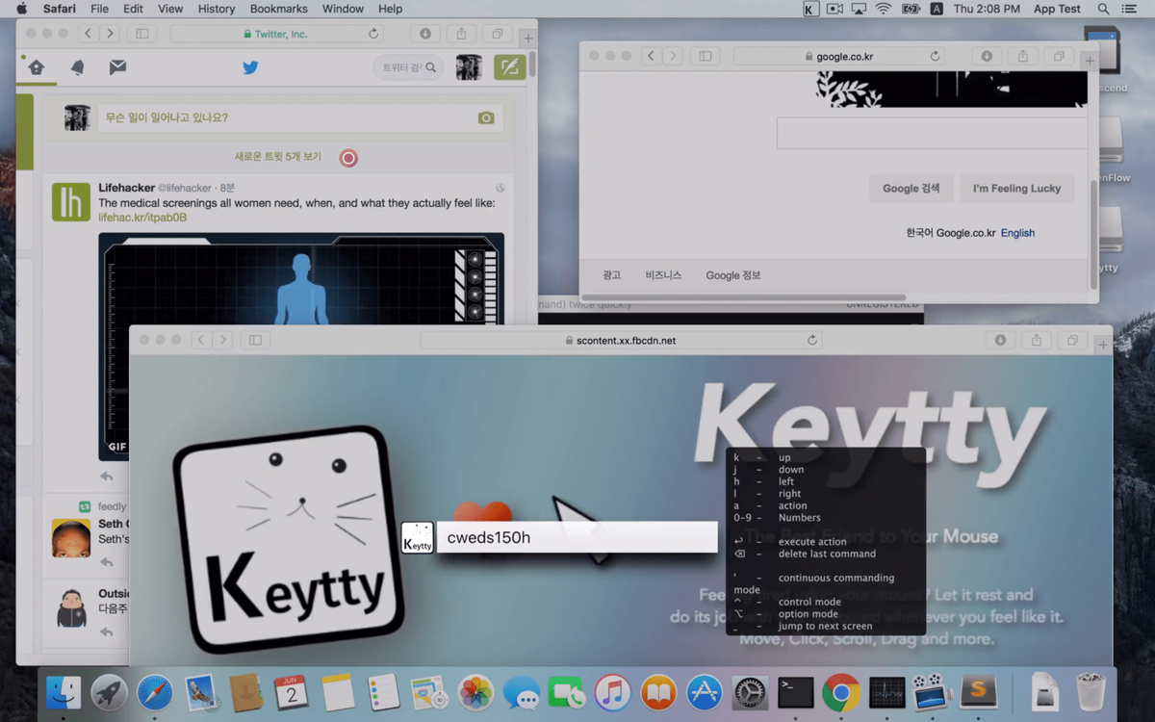
Task: Click the vertical scrollbar in the Google window
Action: click(1093, 233)
